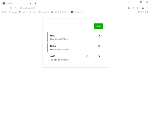Delete the text1 task with its red X
The height and width of the screenshot is (121, 150).
(99, 36)
